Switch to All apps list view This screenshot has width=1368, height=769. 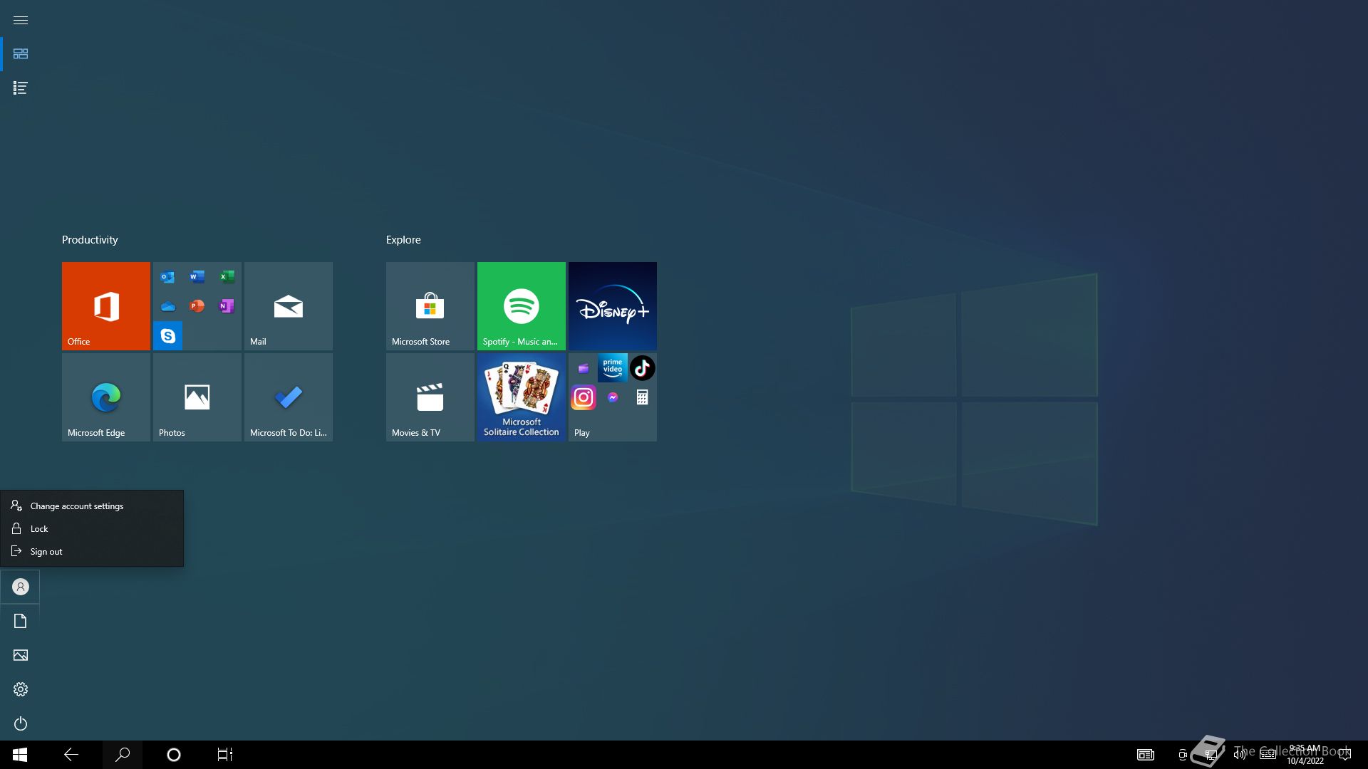pyautogui.click(x=21, y=88)
